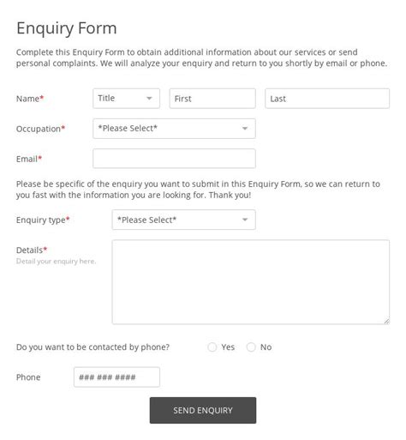Select the Yes radio button

212,347
